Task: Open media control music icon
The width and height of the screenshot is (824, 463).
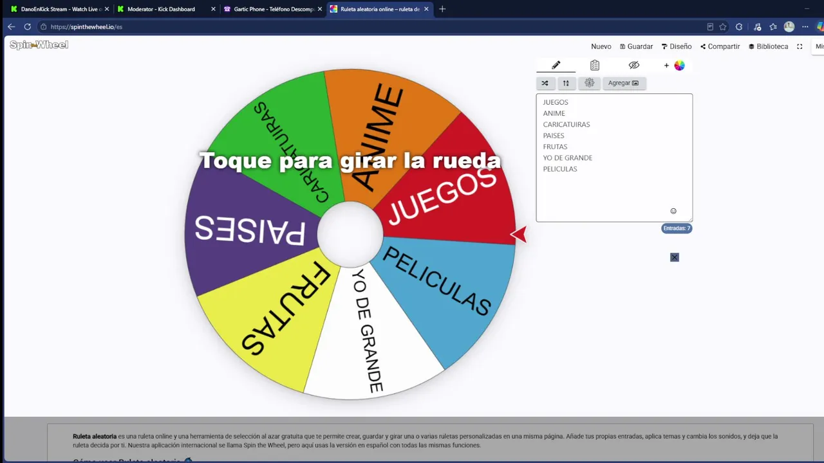Action: (757, 27)
